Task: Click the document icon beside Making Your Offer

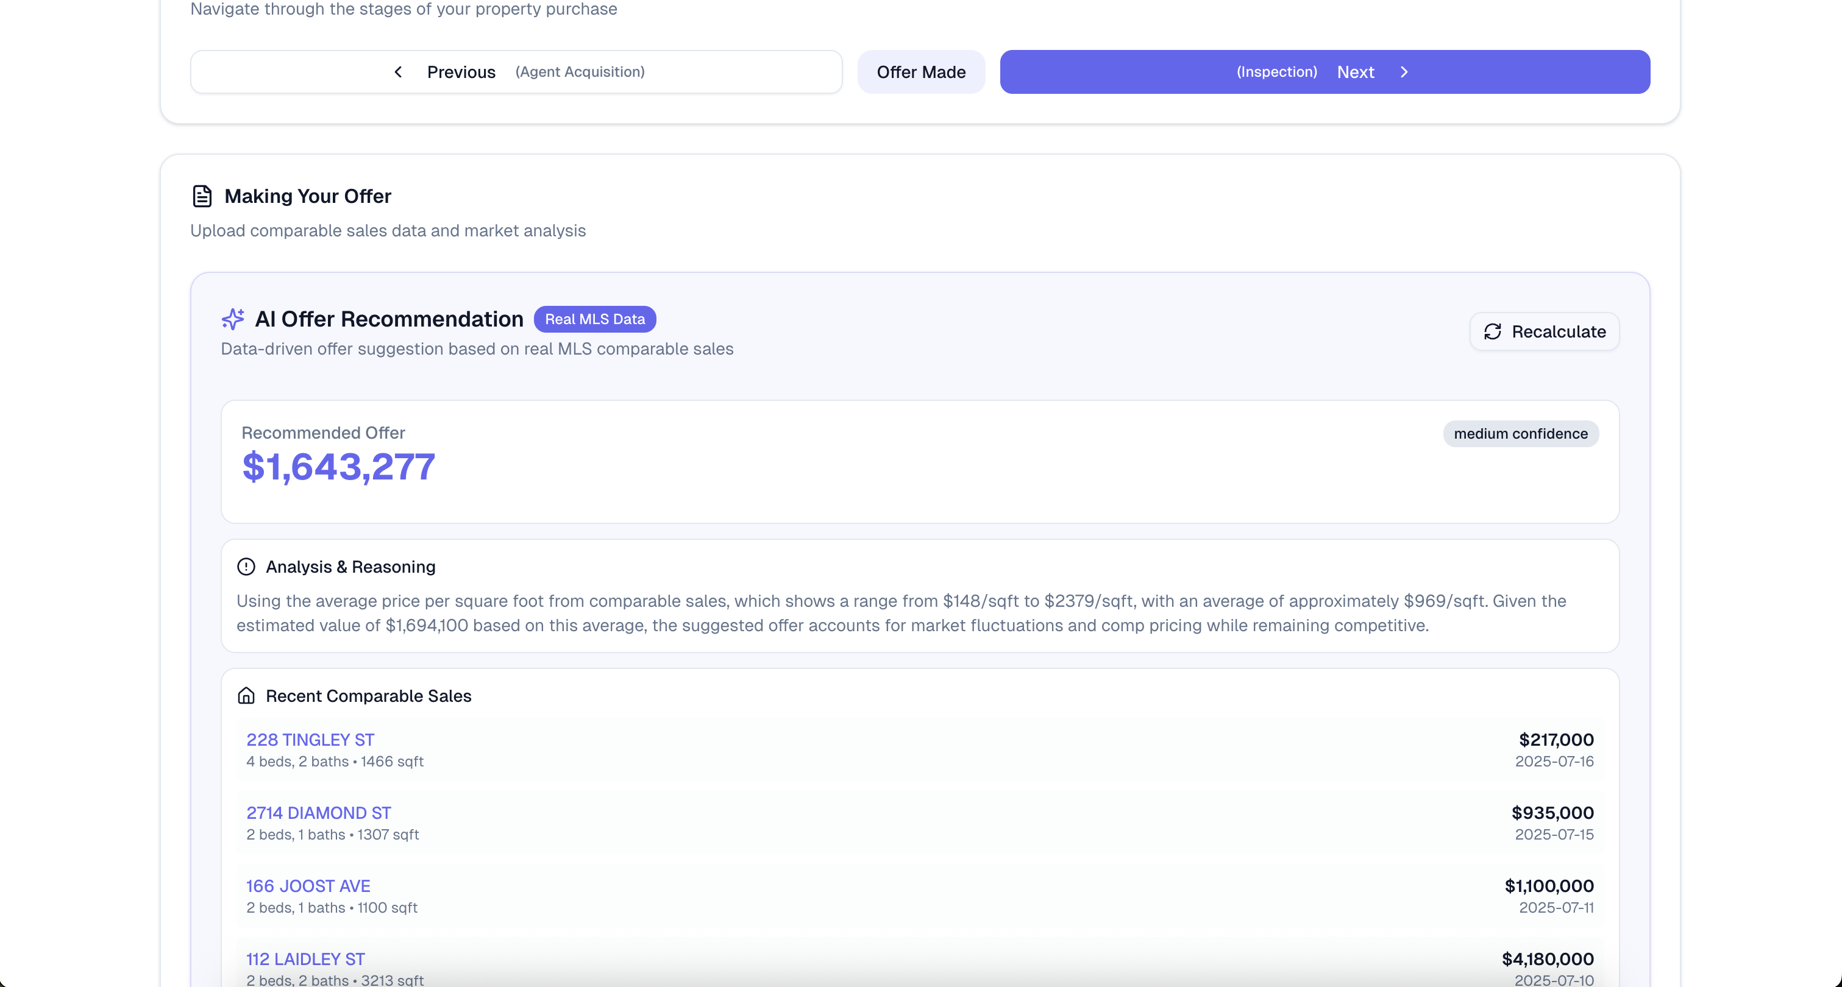Action: pos(202,196)
